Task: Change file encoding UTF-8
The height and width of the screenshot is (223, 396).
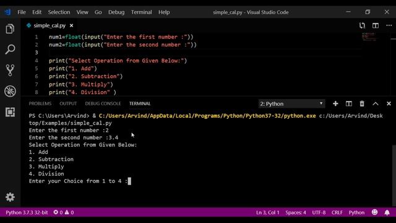Action: pos(319,212)
